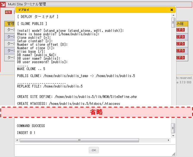Click the デプロイ dialog title bar
The image size is (193, 157).
(89, 10)
